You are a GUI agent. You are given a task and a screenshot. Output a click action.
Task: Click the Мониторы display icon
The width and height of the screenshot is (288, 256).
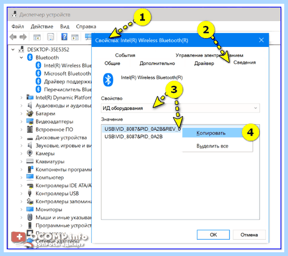coord(30,209)
